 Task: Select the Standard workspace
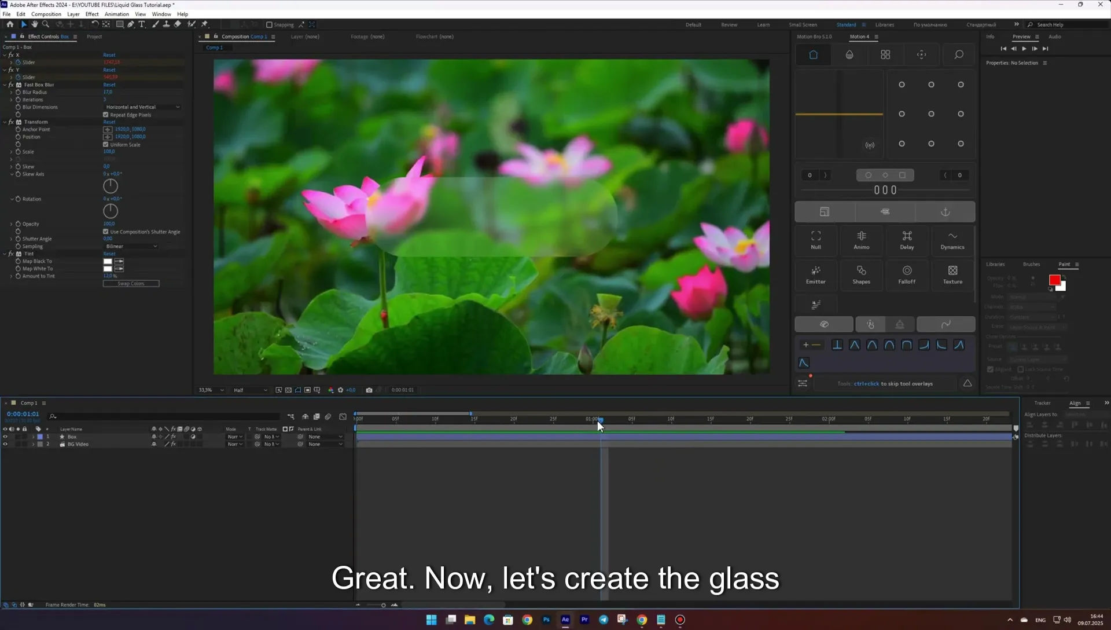click(846, 25)
